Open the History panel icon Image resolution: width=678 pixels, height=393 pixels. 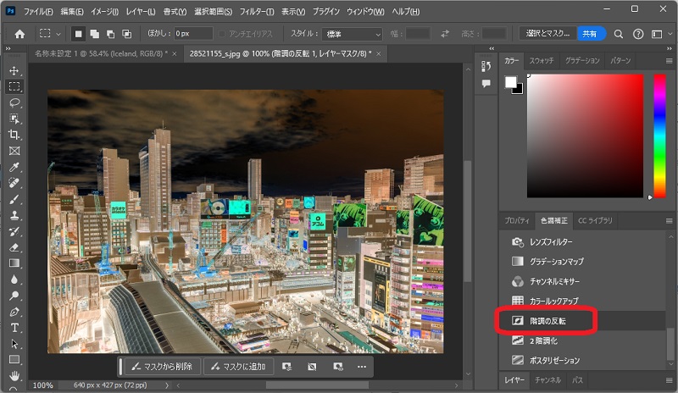(486, 66)
